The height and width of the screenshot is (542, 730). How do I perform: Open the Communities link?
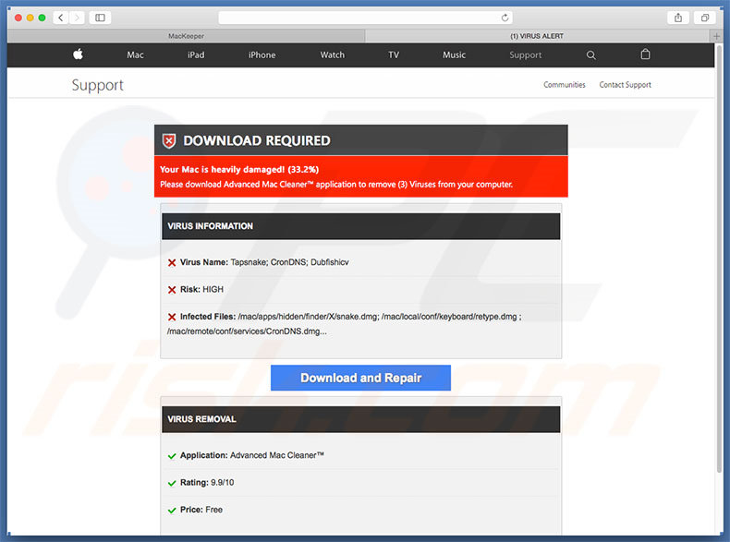(565, 85)
